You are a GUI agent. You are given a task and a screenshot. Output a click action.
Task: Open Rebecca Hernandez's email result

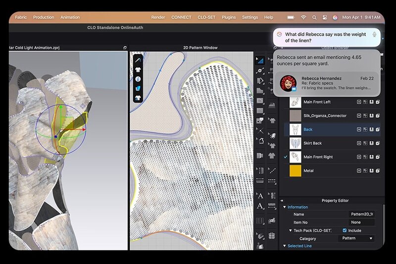pyautogui.click(x=327, y=84)
